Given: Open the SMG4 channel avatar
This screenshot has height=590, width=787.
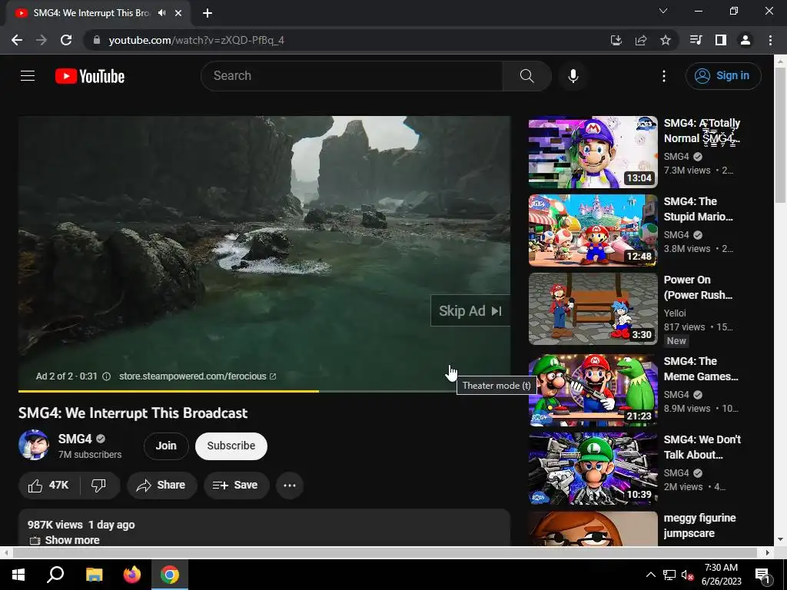Looking at the screenshot, I should [x=34, y=445].
